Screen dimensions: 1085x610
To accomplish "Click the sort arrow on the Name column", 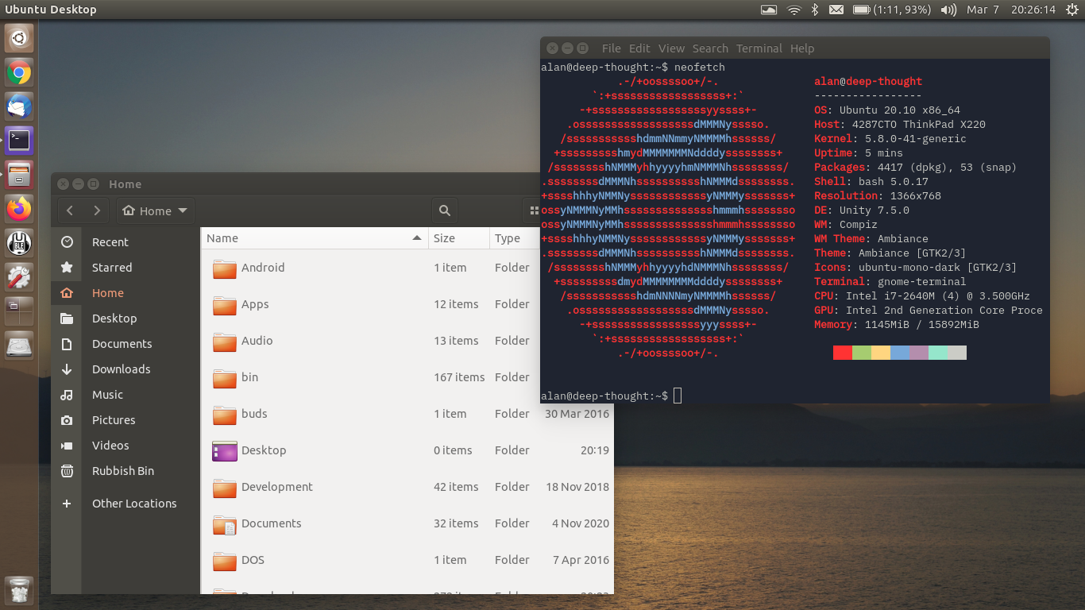I will [416, 238].
